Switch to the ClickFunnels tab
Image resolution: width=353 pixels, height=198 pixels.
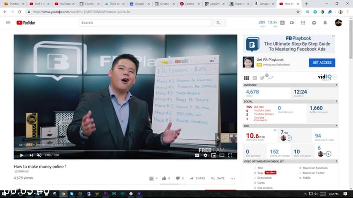pos(90,4)
